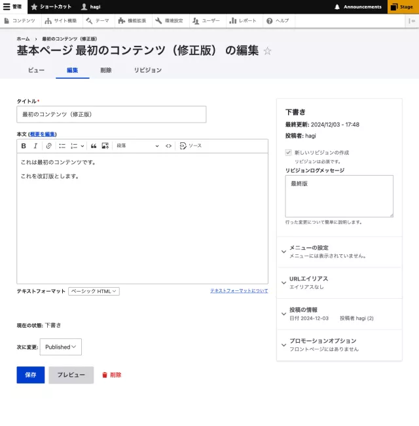The height and width of the screenshot is (426, 419).
Task: Toggle bold formatting in the editor
Action: [24, 146]
